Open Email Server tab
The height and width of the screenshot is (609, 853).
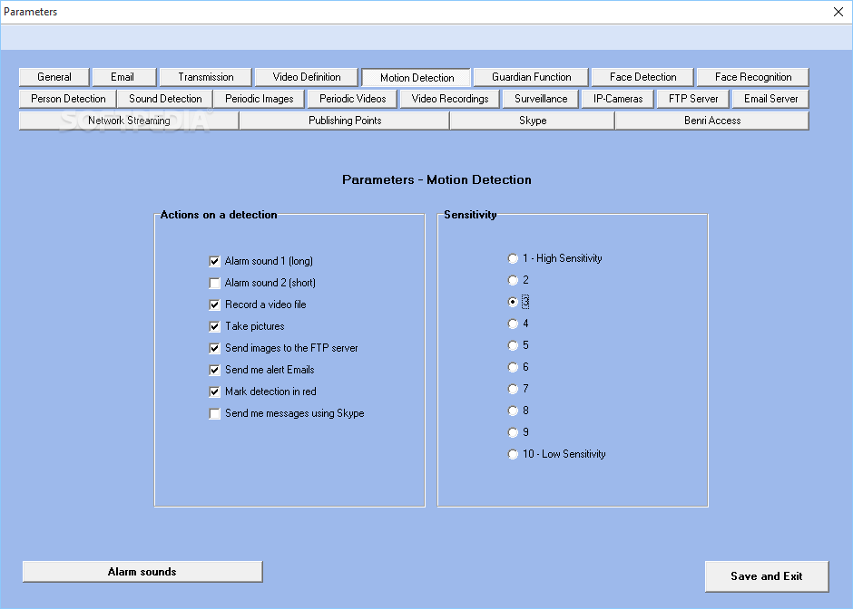coord(770,99)
